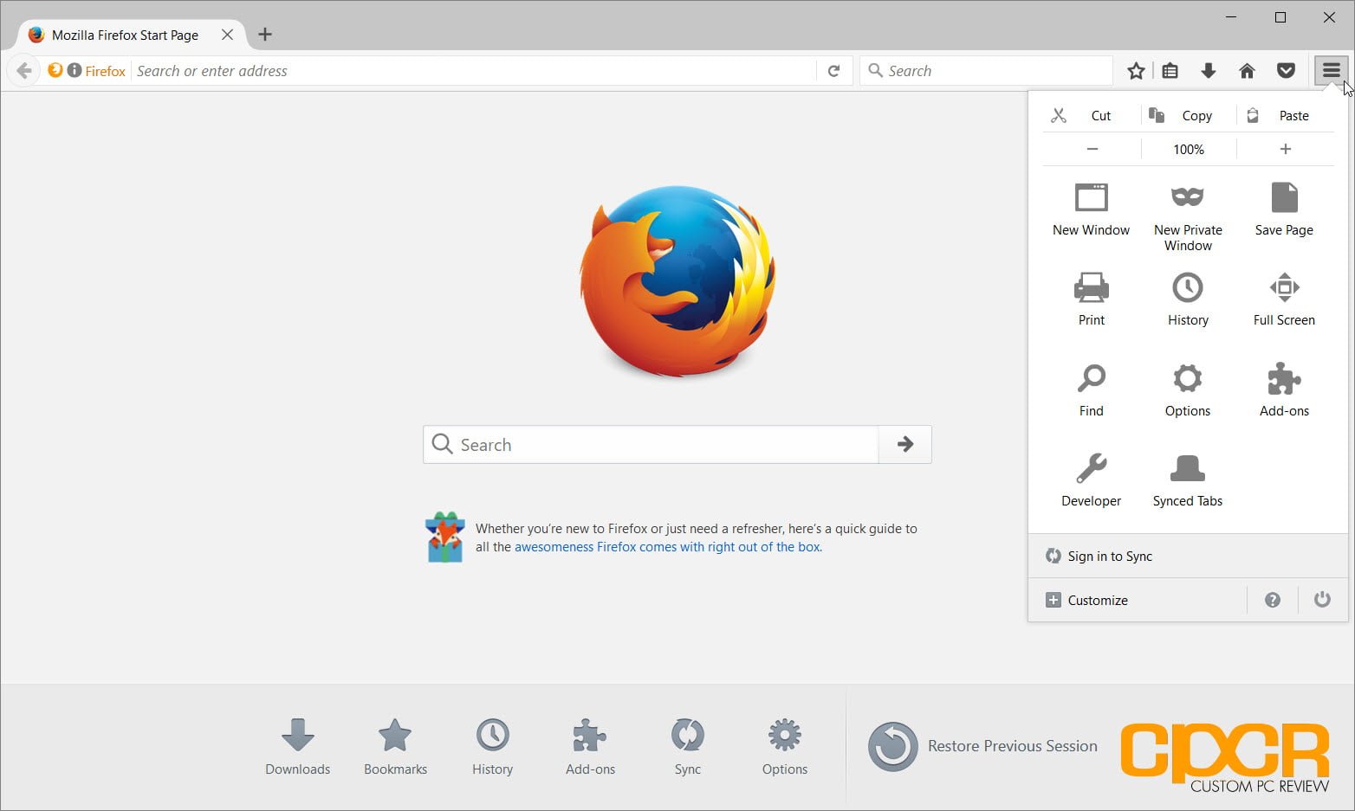Zoom out with the minus button
Image resolution: width=1355 pixels, height=811 pixels.
coord(1092,149)
